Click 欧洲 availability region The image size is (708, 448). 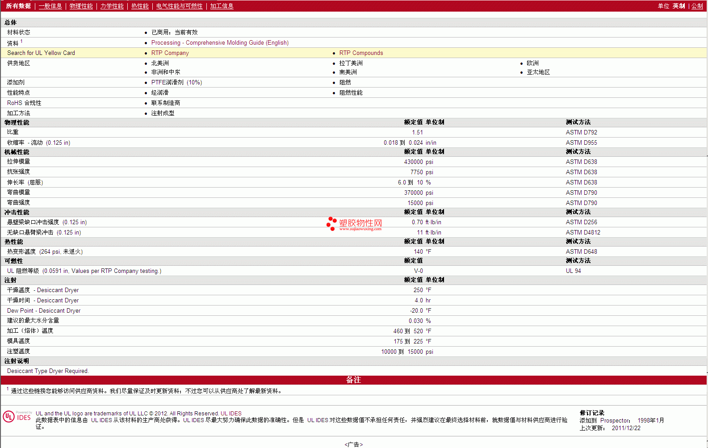click(x=532, y=63)
